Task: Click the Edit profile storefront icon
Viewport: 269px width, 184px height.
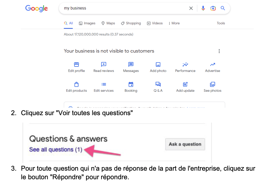Action: pyautogui.click(x=76, y=64)
